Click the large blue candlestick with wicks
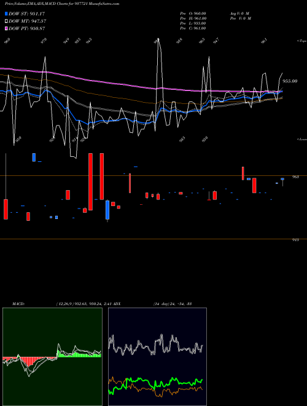This screenshot has height=406, width=307. click(x=107, y=210)
